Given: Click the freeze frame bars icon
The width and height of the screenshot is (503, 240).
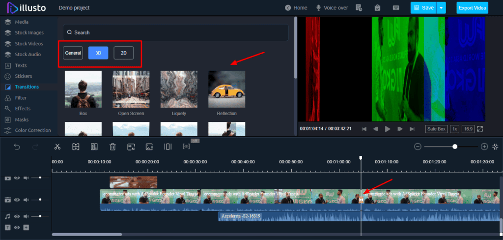Looking at the screenshot, I should 168,147.
